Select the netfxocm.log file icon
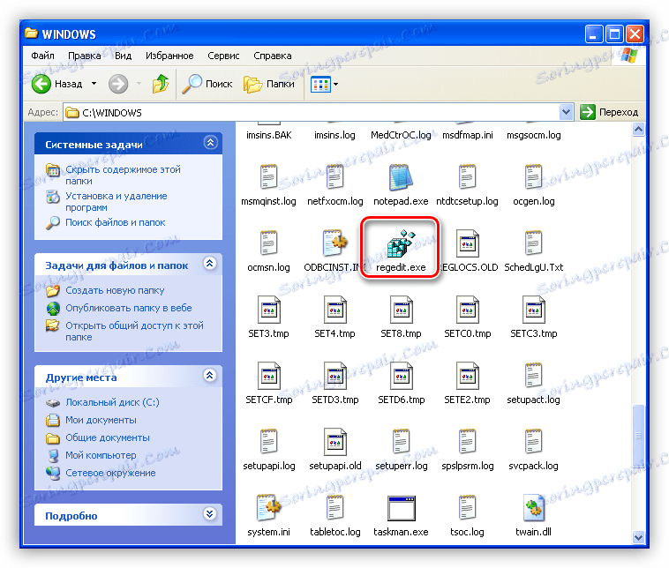The image size is (669, 568). 334,177
